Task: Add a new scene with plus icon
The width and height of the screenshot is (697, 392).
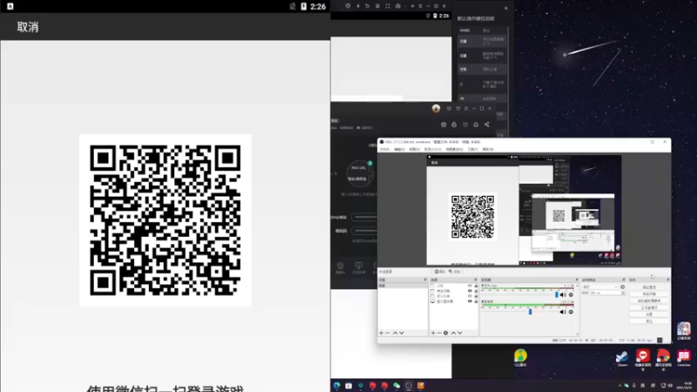Action: (381, 333)
